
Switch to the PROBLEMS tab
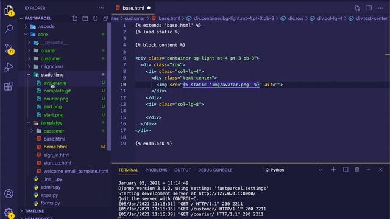coord(156,170)
